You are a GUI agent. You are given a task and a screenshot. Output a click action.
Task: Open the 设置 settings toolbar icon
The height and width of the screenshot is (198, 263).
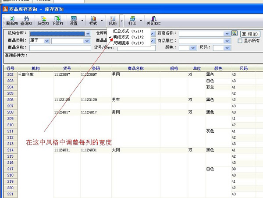pos(73,20)
